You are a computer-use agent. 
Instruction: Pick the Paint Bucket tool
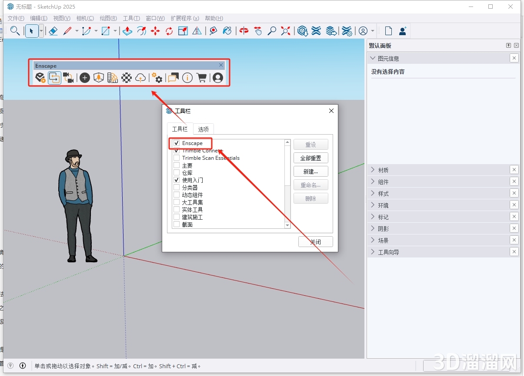point(227,31)
